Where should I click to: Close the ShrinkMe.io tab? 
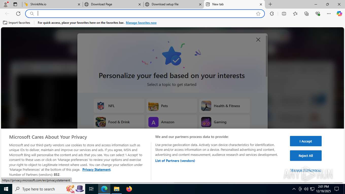[x=79, y=4]
